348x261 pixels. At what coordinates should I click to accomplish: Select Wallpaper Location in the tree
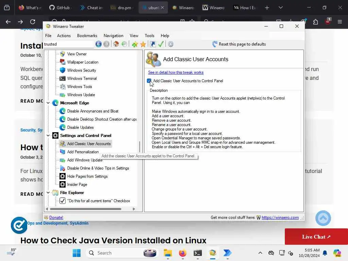83,62
